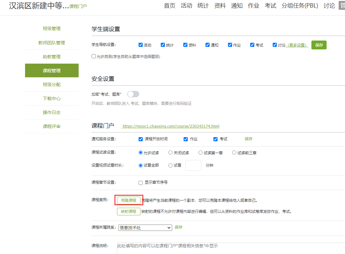The width and height of the screenshot is (345, 254).
Task: Click the 课程门户 link beside the course title
Action: (x=78, y=6)
